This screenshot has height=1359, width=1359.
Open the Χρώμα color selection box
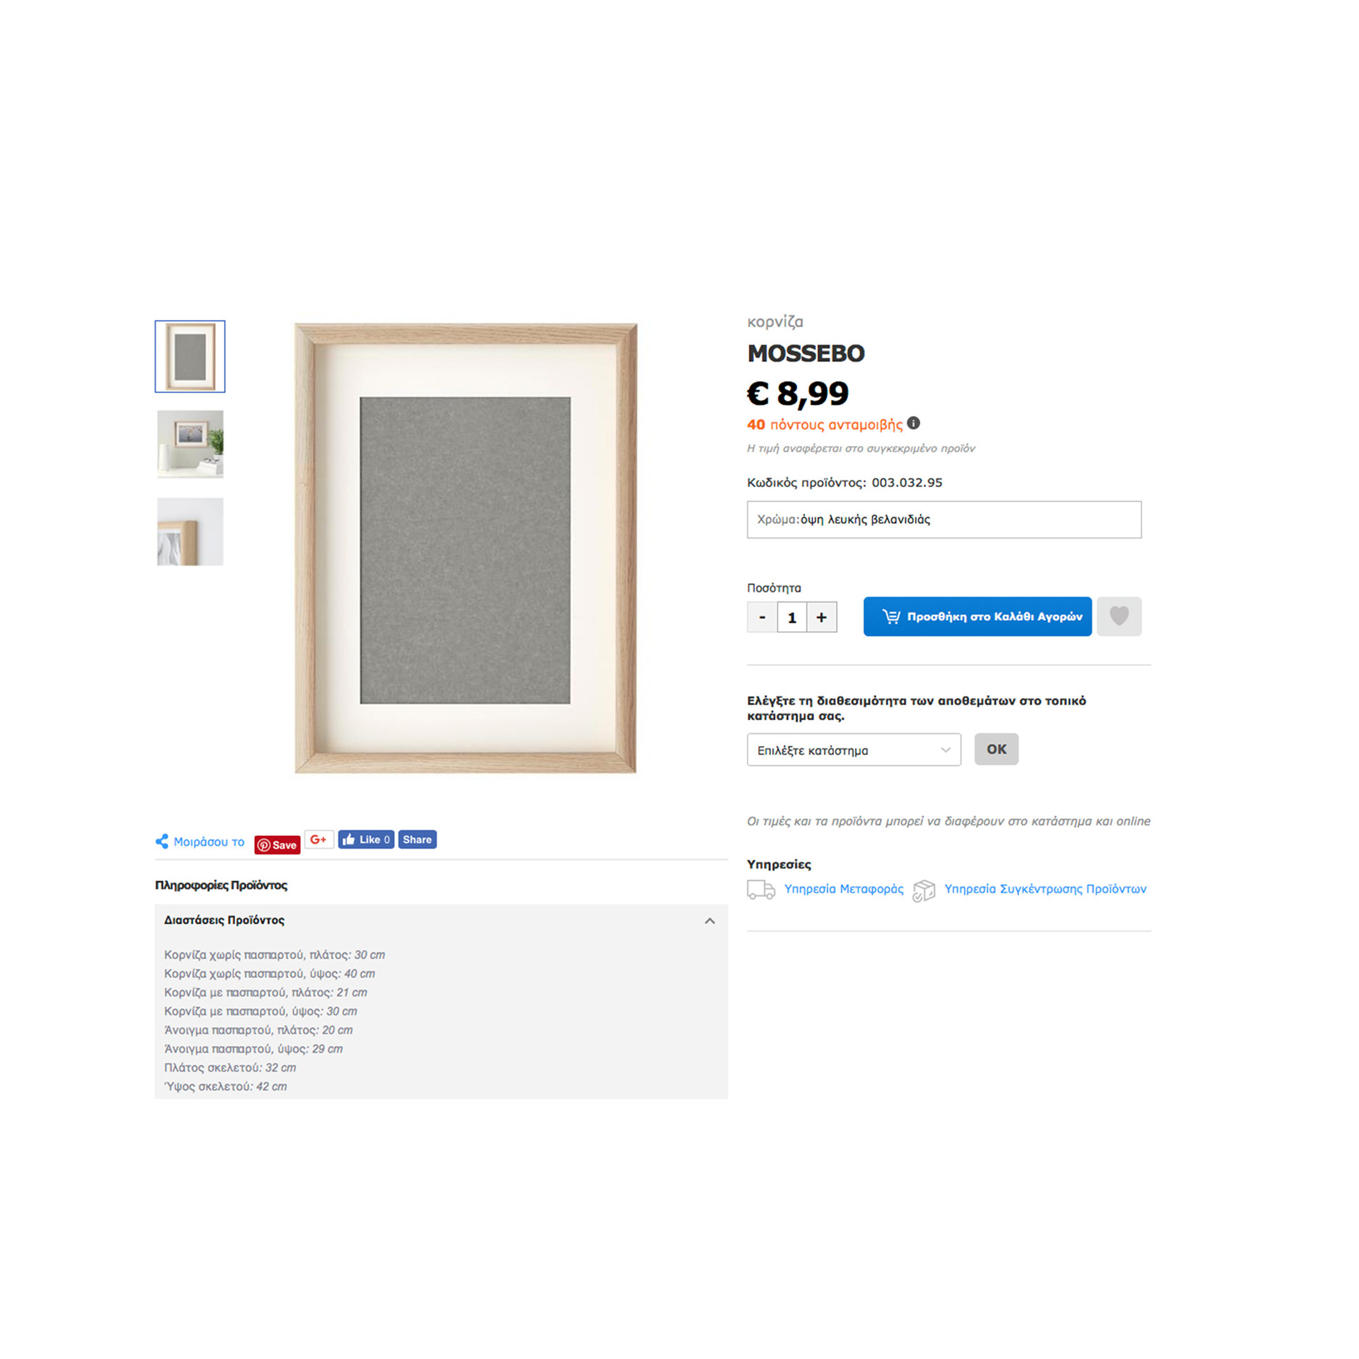[x=944, y=520]
